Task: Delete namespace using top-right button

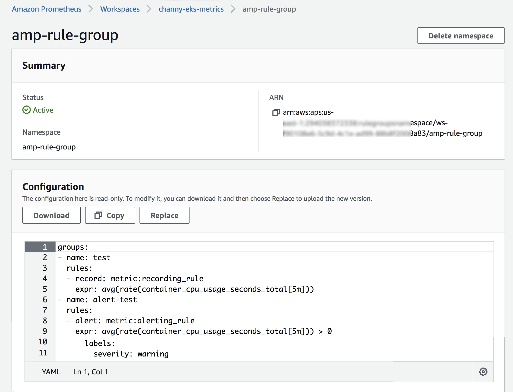Action: (x=461, y=36)
